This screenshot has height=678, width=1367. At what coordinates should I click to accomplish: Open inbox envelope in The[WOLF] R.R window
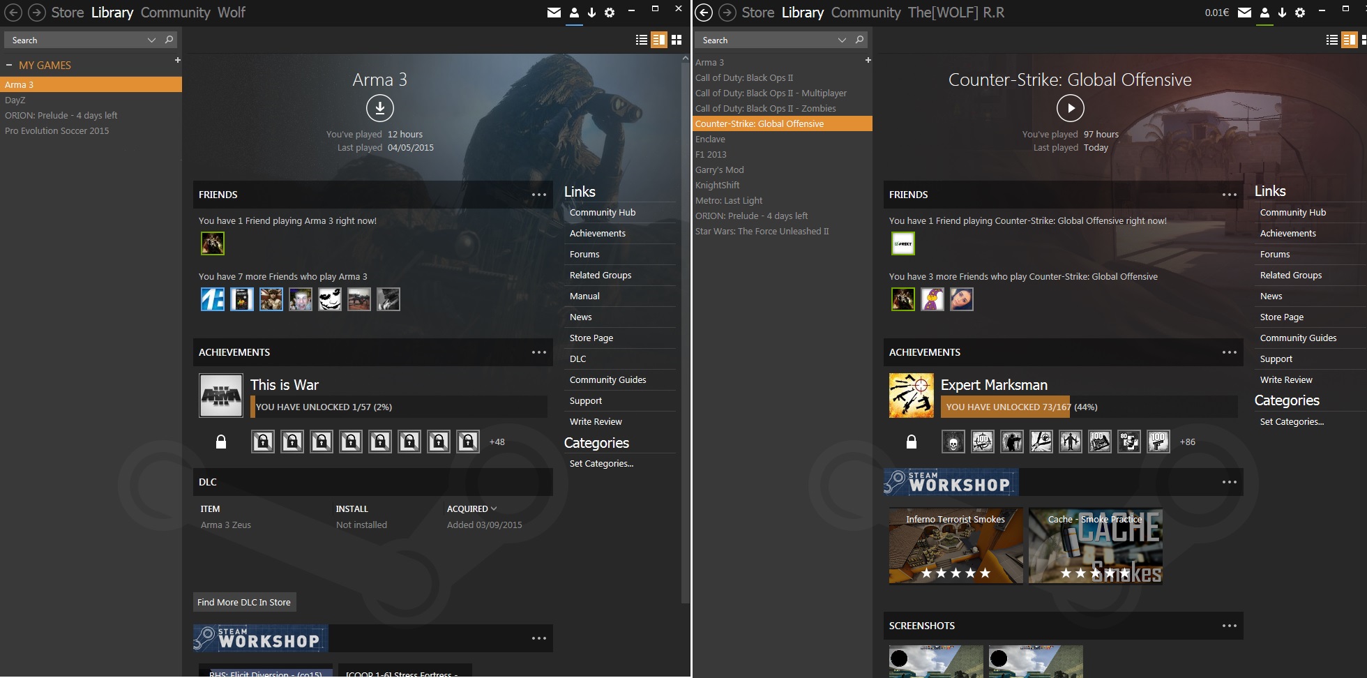[1244, 13]
